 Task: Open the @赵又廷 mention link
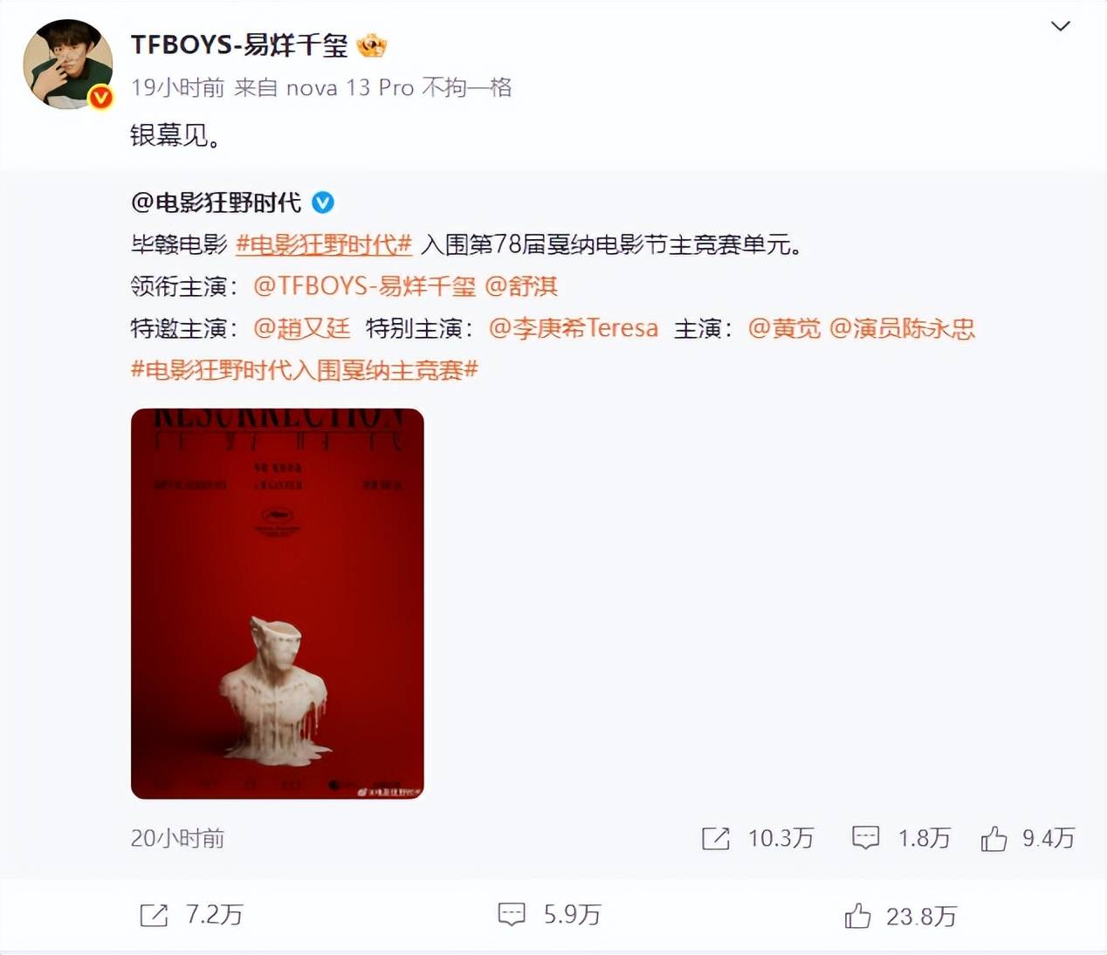pyautogui.click(x=302, y=328)
